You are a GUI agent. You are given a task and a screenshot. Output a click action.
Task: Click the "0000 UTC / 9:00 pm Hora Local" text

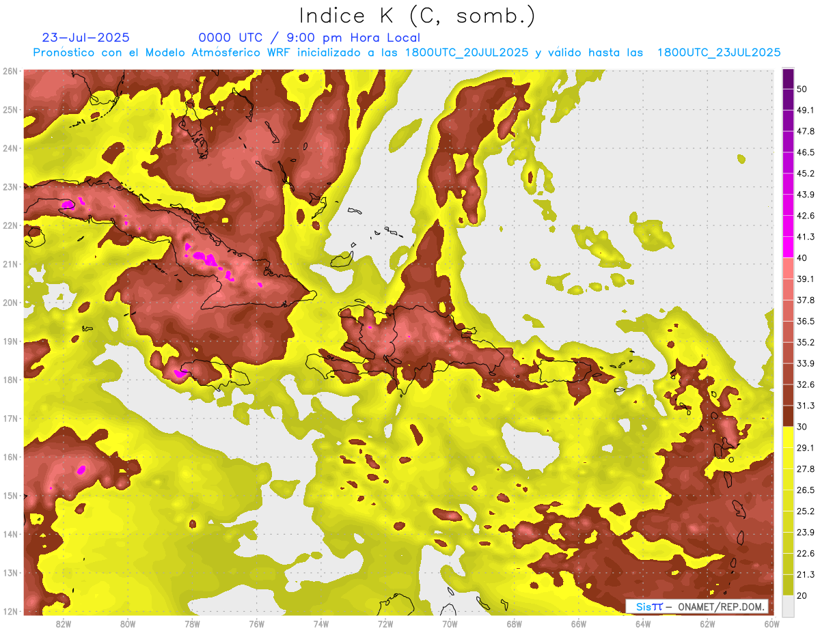pyautogui.click(x=309, y=38)
